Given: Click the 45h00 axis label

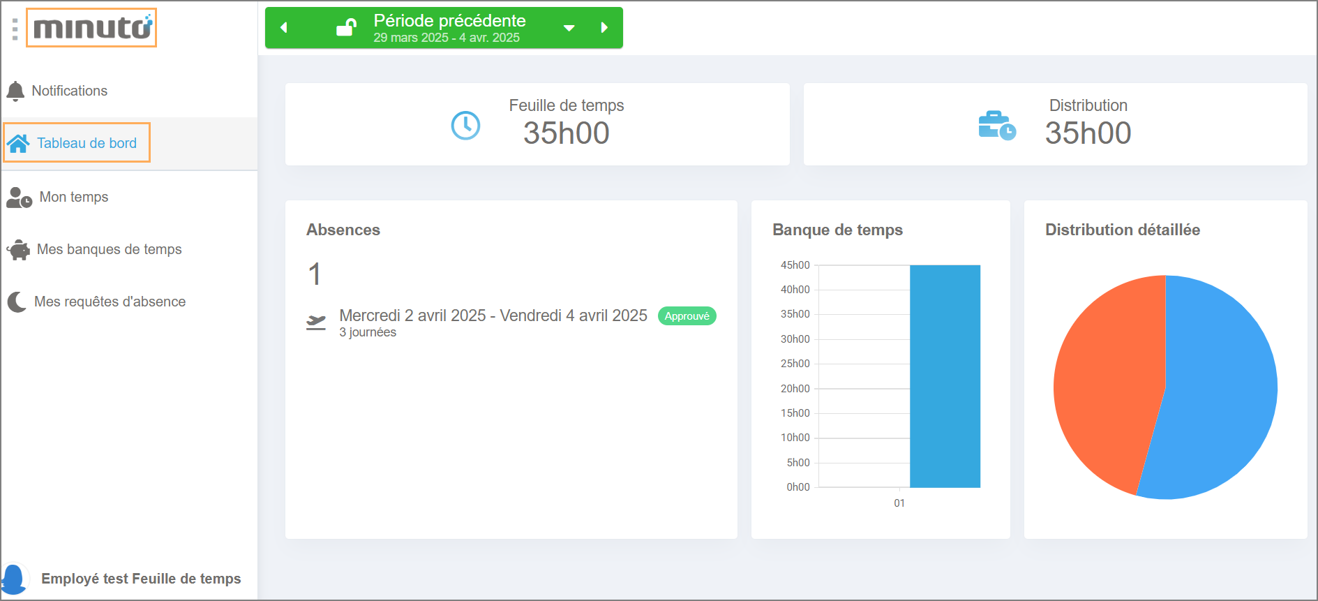Looking at the screenshot, I should (795, 265).
